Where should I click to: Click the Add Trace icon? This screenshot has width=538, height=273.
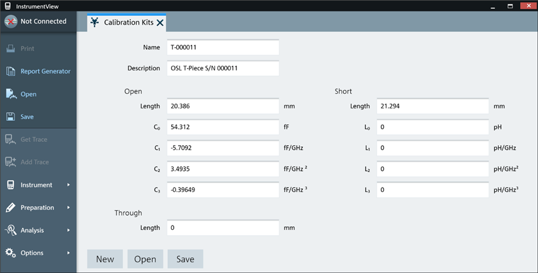click(x=11, y=162)
